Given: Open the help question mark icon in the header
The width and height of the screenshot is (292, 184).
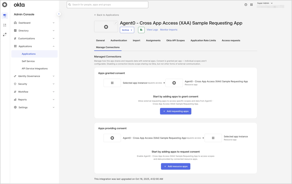Looking at the screenshot, I should [246, 5].
